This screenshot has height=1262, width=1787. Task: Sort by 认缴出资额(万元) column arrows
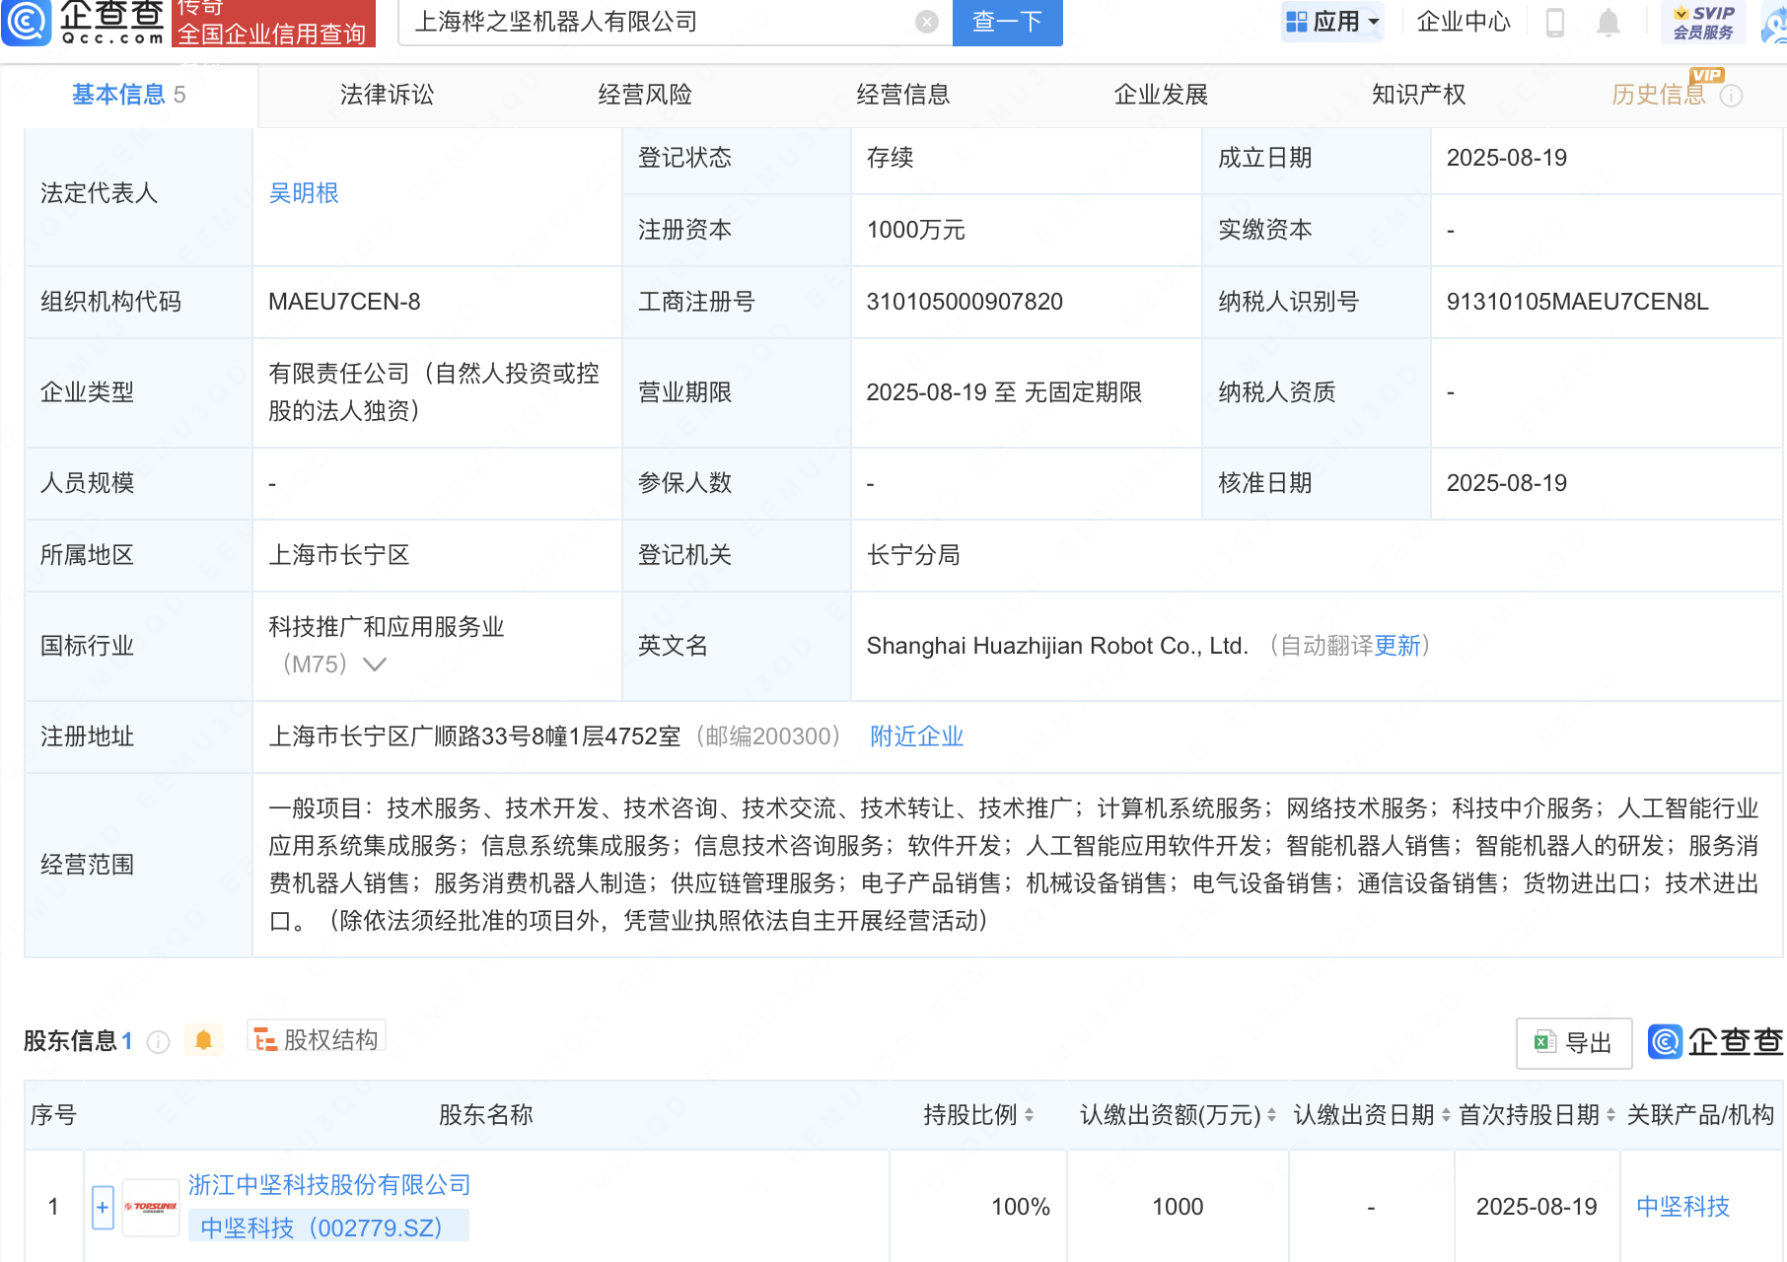tap(1271, 1115)
